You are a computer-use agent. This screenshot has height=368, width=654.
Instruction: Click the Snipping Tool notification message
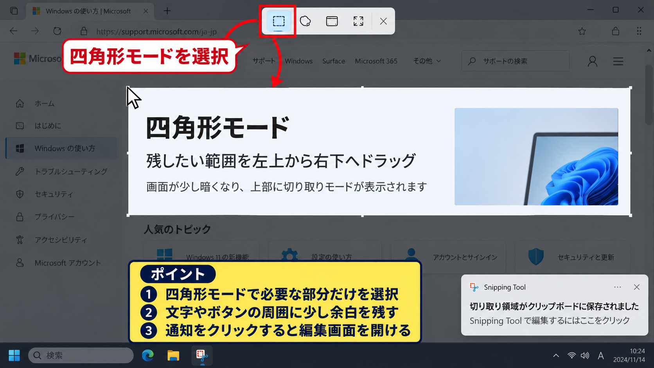[x=554, y=313]
